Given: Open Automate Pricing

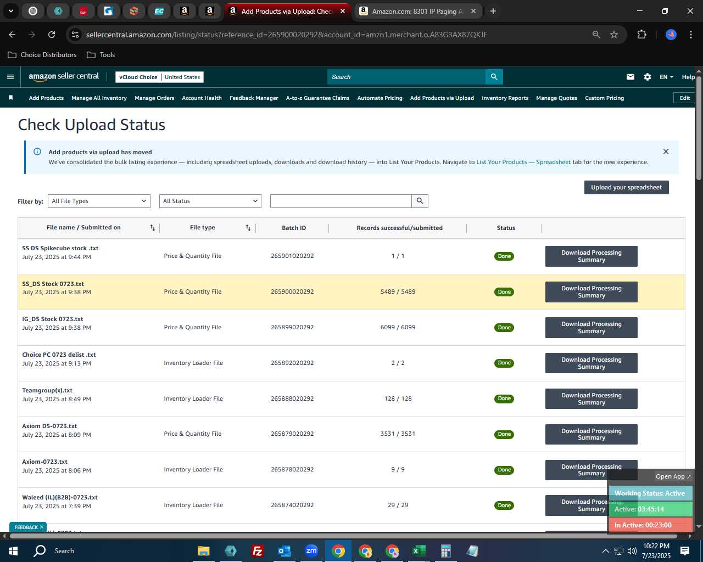Looking at the screenshot, I should click(x=380, y=98).
